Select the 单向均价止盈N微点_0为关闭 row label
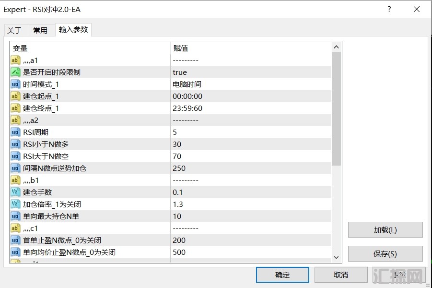 tap(69, 252)
